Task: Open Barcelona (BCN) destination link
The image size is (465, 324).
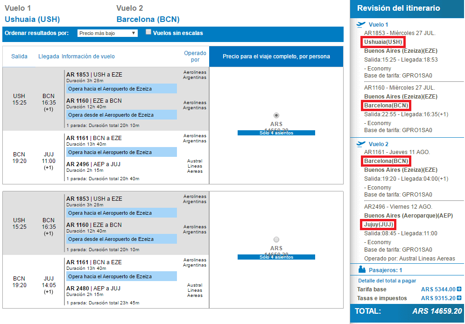Action: (x=148, y=19)
